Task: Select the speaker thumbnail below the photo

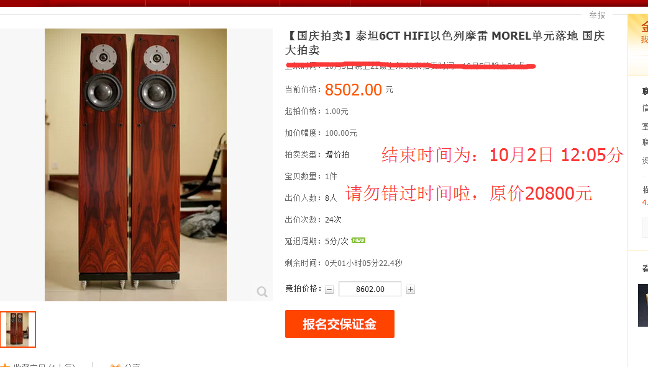Action: pyautogui.click(x=18, y=329)
